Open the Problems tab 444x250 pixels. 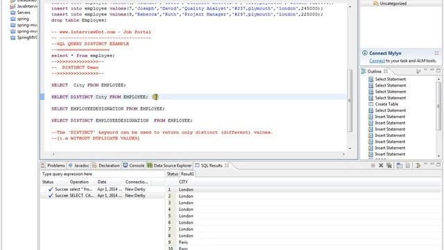click(53, 165)
